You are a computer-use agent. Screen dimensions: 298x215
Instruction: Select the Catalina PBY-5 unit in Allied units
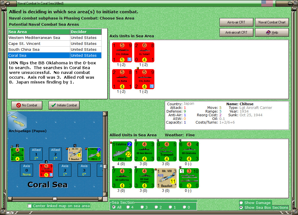click(122, 152)
